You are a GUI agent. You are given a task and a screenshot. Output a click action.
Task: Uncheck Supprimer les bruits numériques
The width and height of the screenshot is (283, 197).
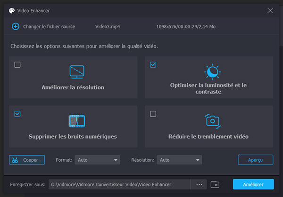(x=17, y=114)
